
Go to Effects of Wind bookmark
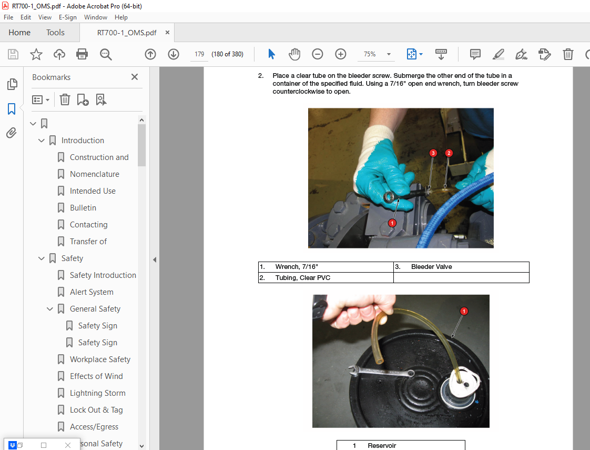click(x=96, y=376)
